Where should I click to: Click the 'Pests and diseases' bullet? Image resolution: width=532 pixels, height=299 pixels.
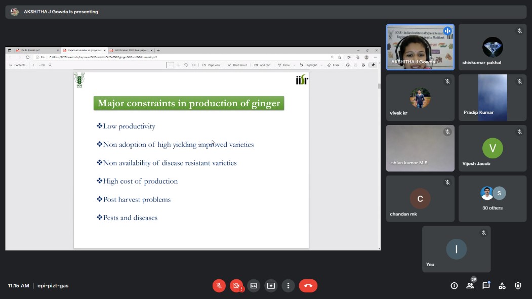tap(127, 218)
